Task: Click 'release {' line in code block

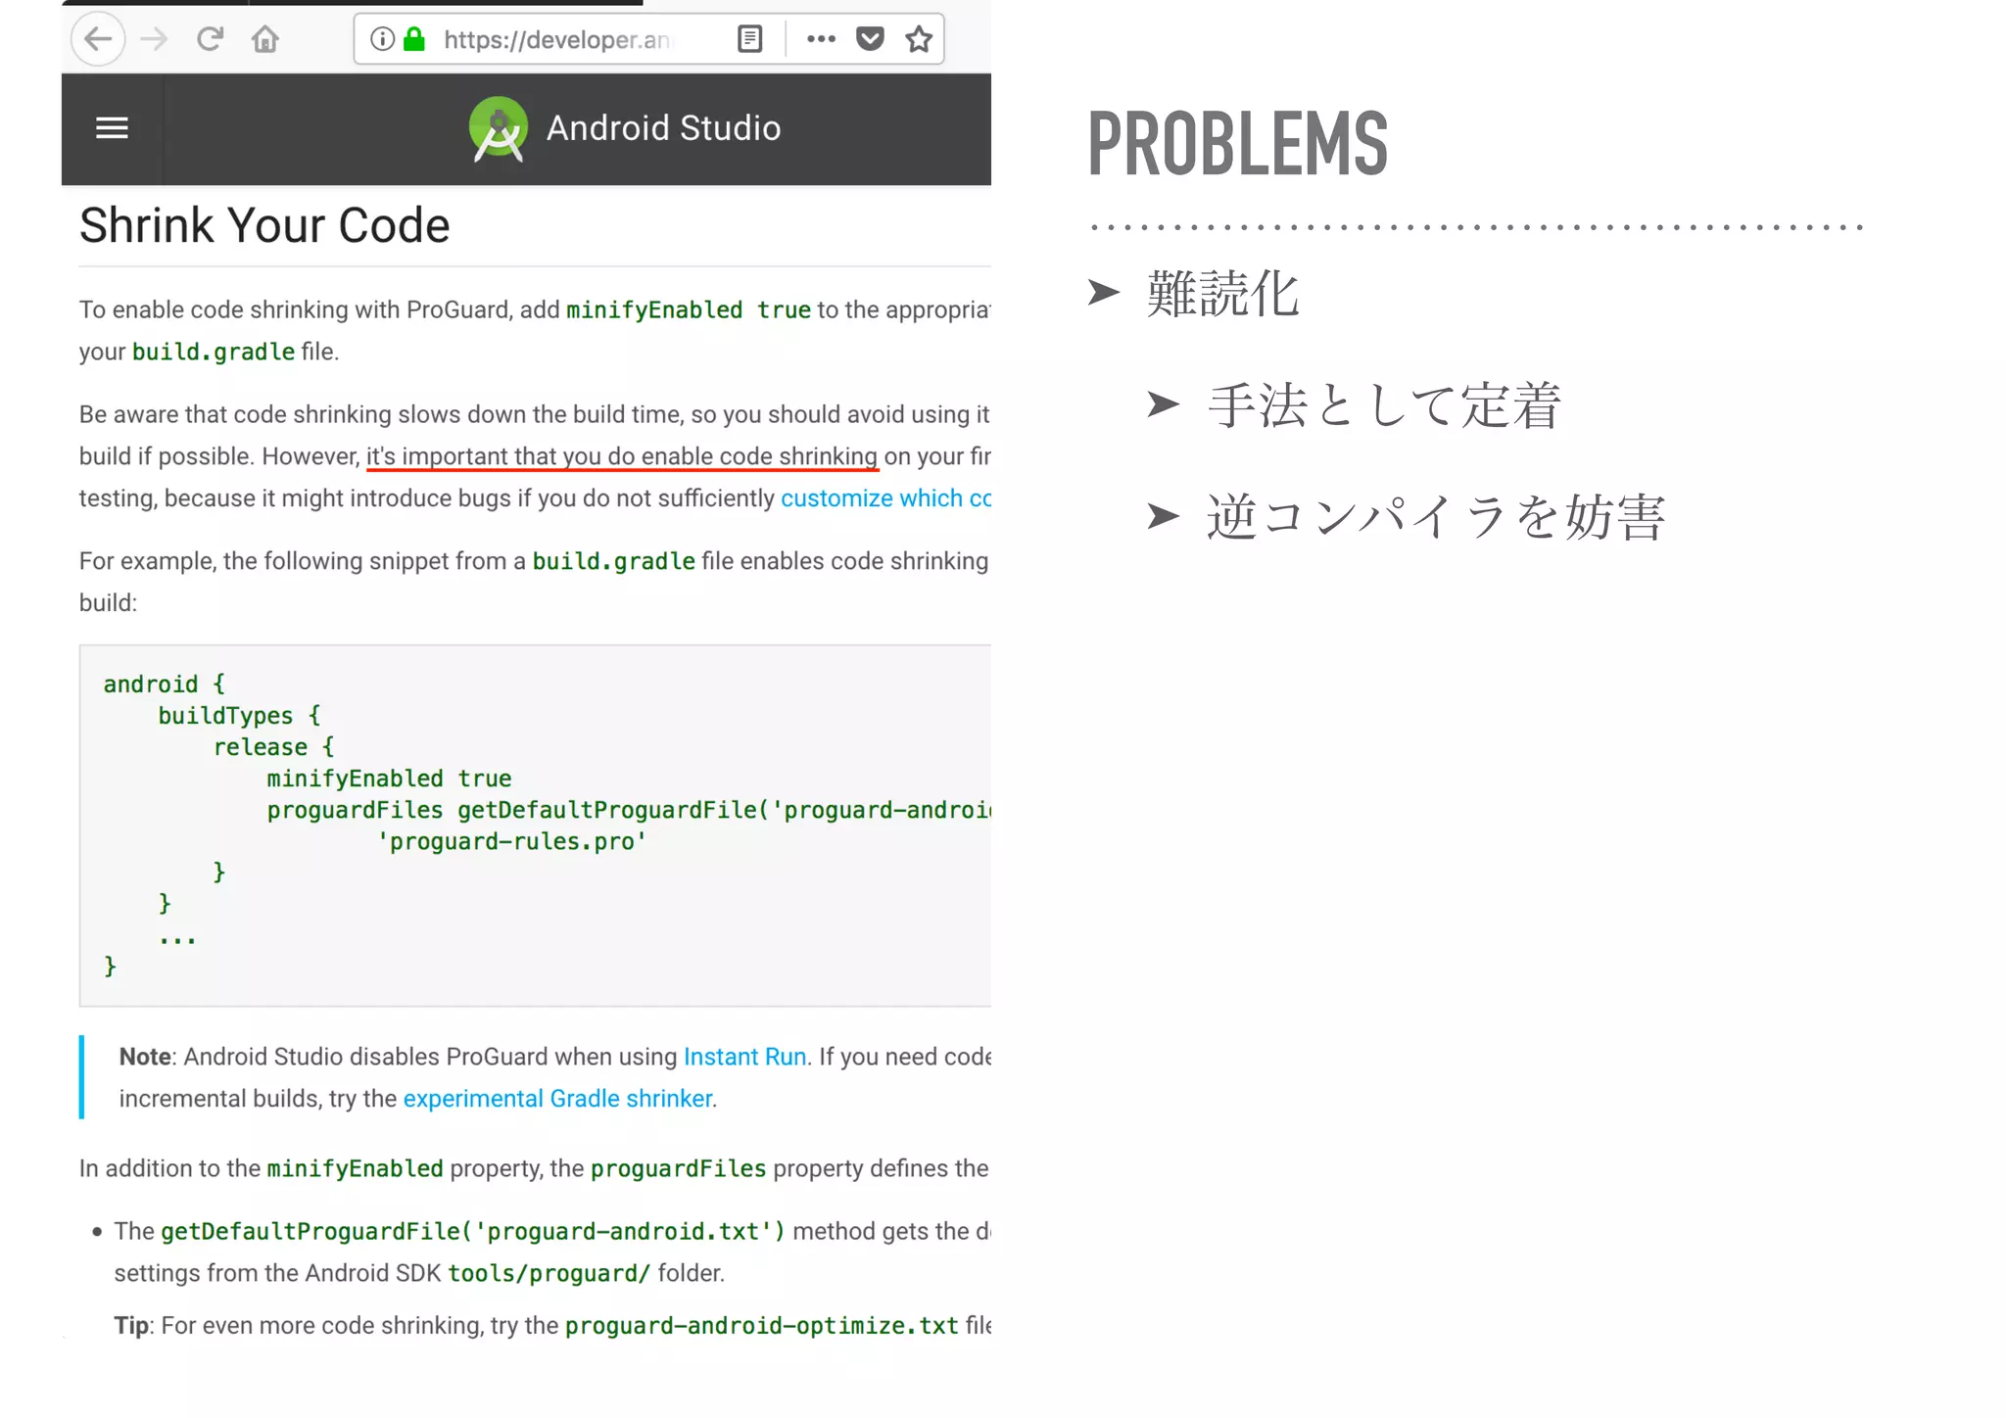Action: 274,747
